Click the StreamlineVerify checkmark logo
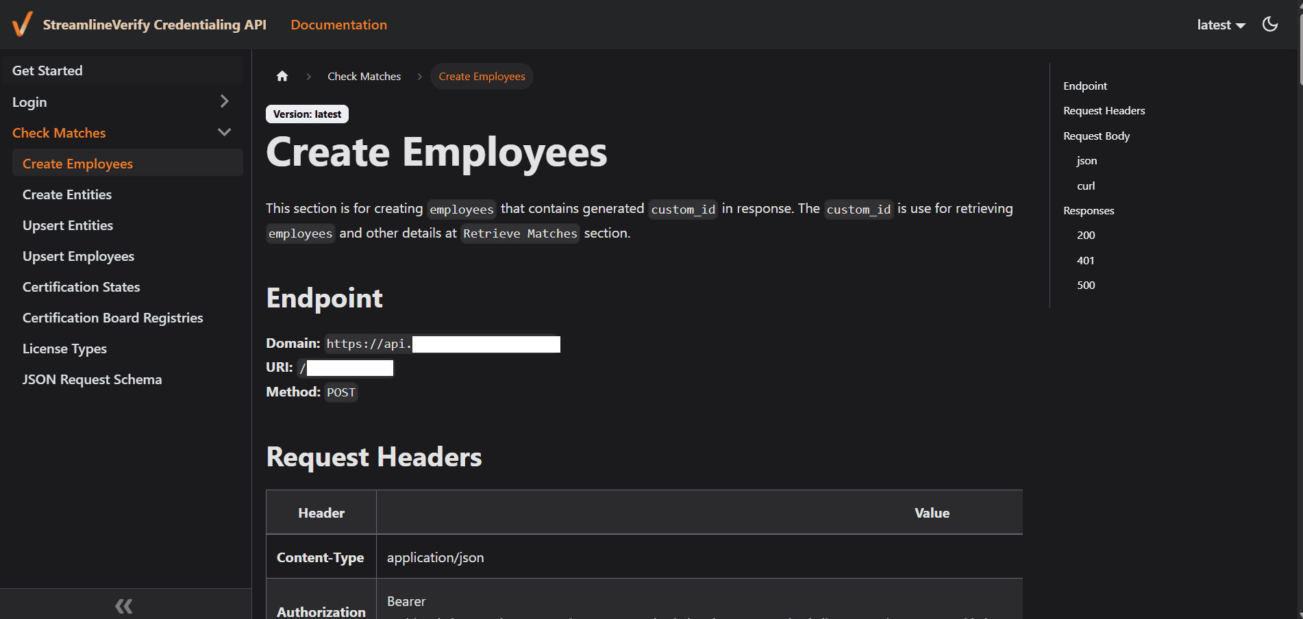The width and height of the screenshot is (1303, 619). 22,25
